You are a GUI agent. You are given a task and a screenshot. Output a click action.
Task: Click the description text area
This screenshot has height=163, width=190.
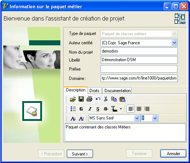tap(125, 132)
